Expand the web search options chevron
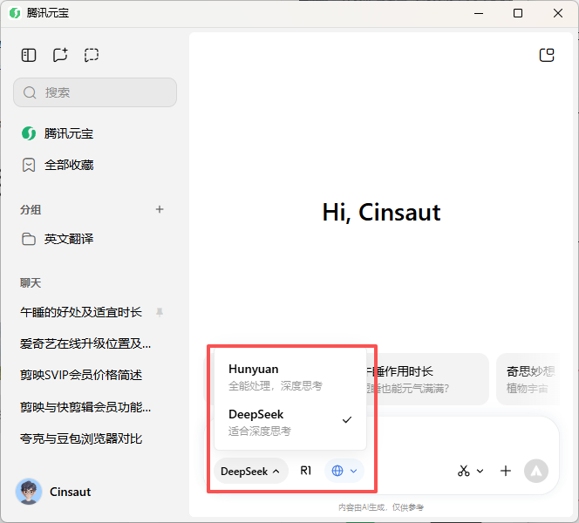 pyautogui.click(x=353, y=471)
